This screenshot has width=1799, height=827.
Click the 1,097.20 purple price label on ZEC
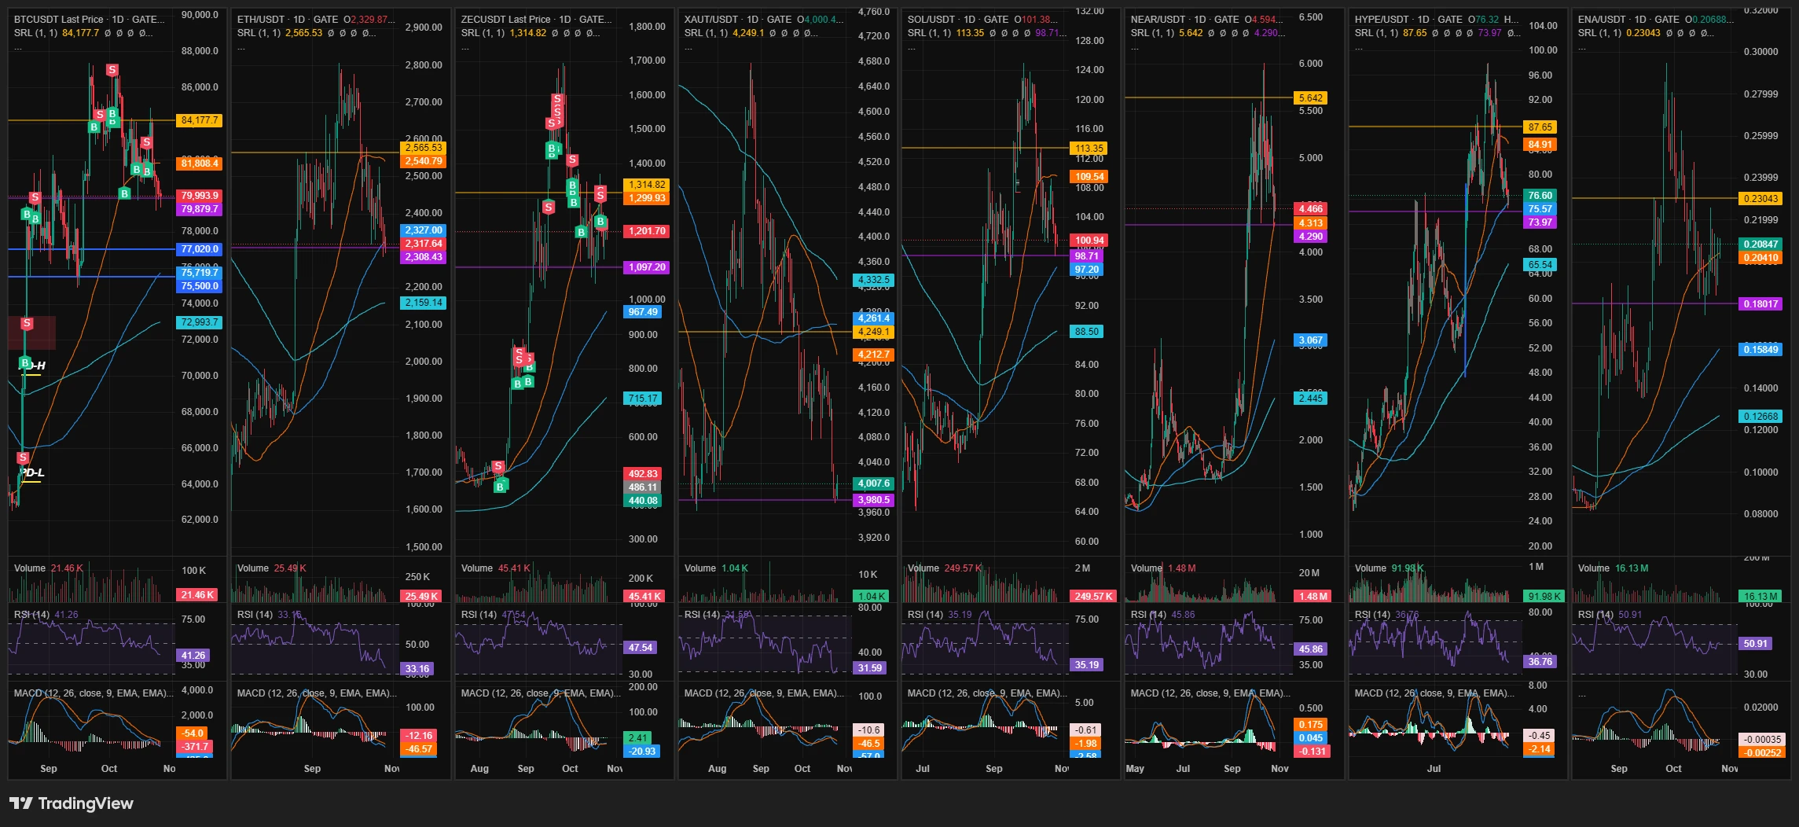coord(646,267)
